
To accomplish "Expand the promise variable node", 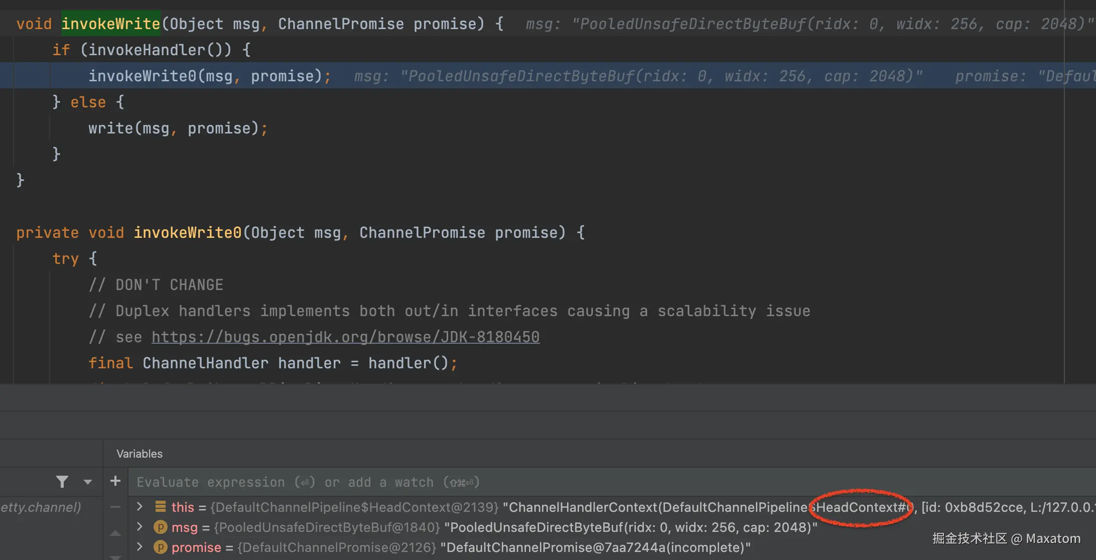I will point(140,547).
